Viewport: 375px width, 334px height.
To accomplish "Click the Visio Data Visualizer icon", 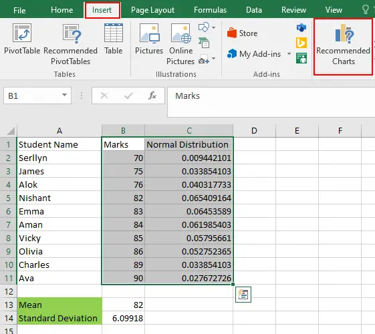I will coord(301,27).
